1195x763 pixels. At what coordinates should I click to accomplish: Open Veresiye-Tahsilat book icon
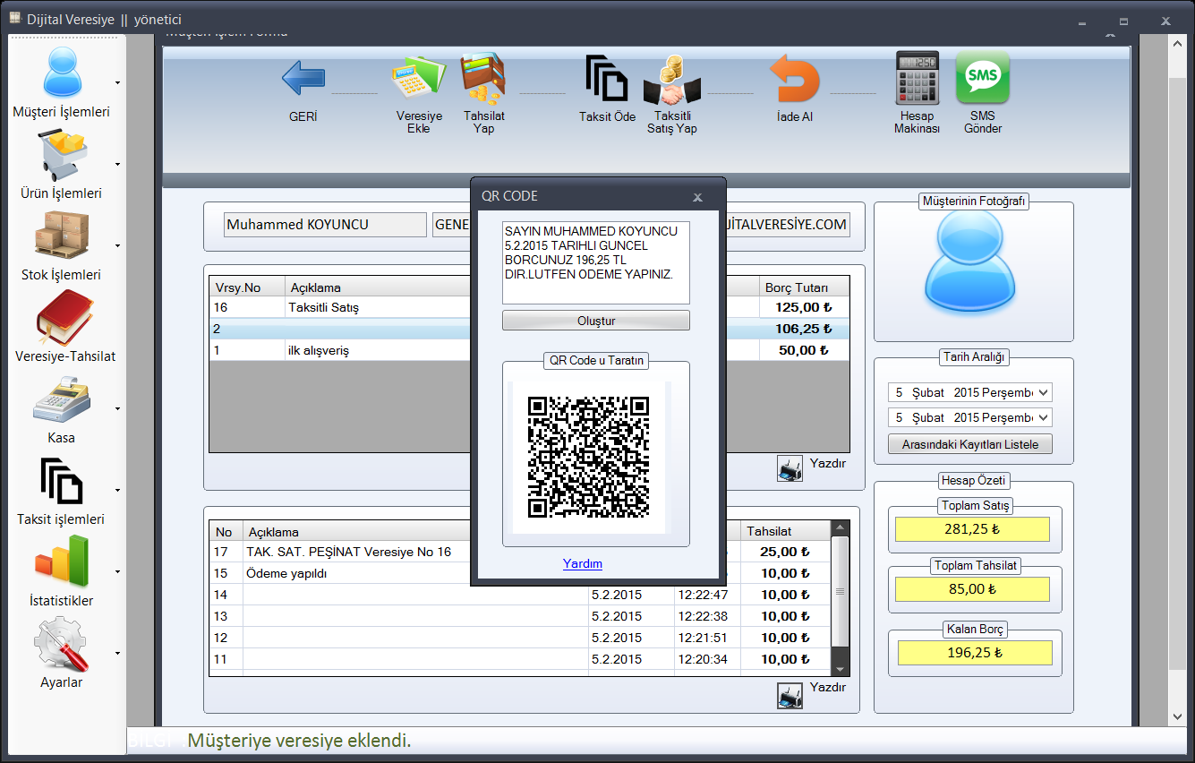tap(64, 318)
